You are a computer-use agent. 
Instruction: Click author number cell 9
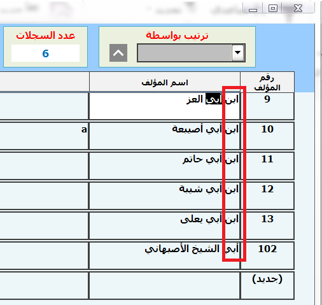coord(267,106)
